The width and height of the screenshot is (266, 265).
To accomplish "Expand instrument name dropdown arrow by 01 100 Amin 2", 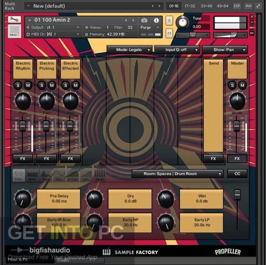I will tap(30, 20).
